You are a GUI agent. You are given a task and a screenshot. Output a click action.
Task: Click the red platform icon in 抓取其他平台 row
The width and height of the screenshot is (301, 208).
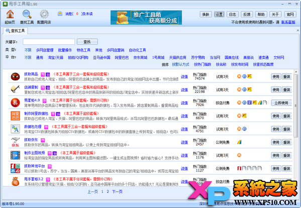point(239,168)
